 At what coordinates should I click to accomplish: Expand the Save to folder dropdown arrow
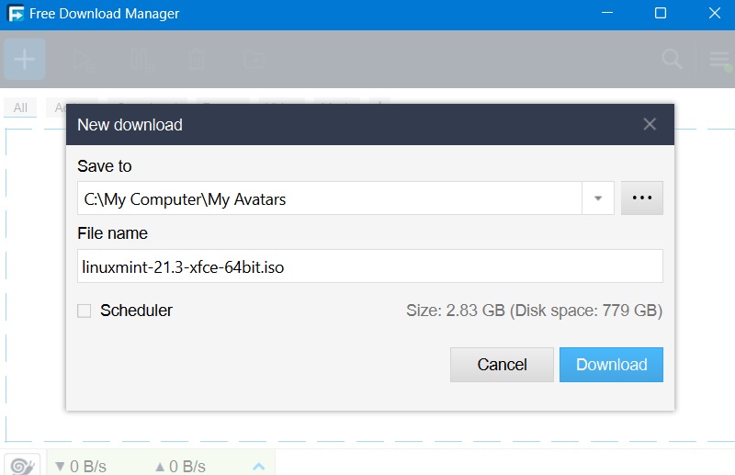[598, 198]
